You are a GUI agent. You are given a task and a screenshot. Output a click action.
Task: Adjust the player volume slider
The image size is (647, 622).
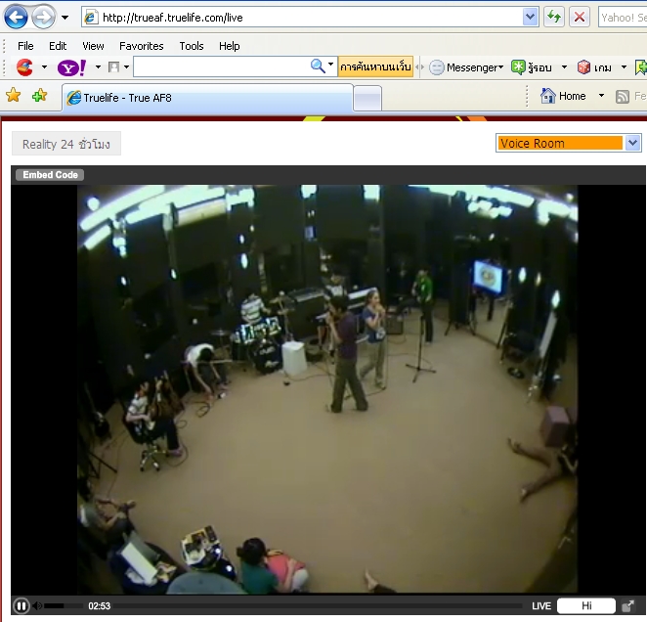click(x=64, y=606)
